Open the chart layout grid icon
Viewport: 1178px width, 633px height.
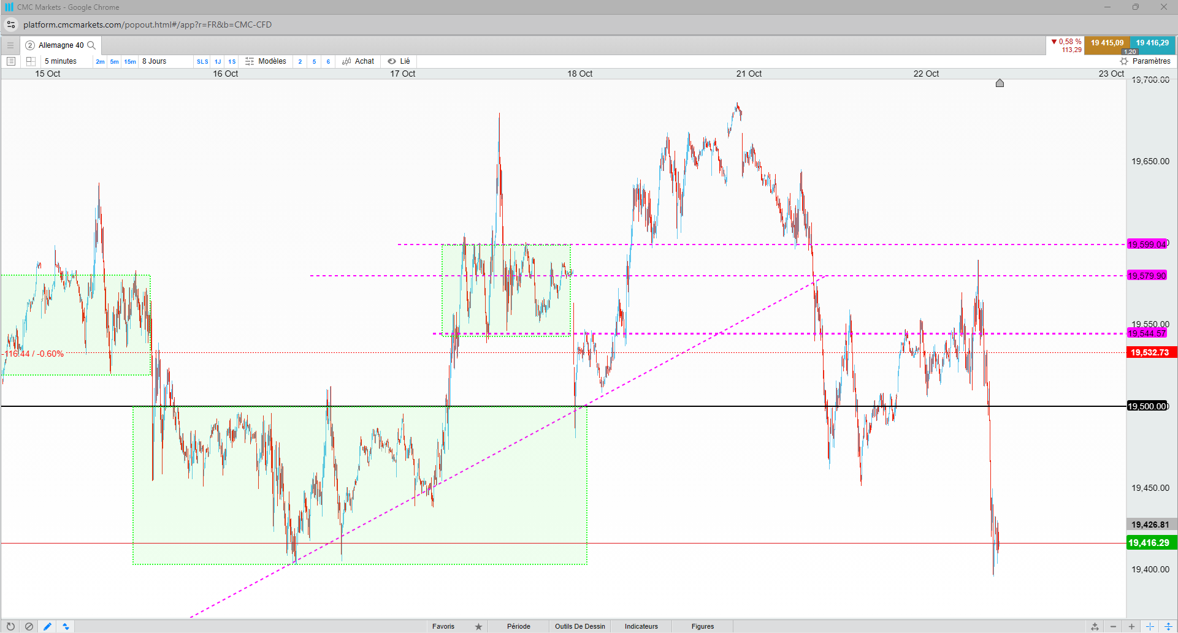tap(31, 61)
